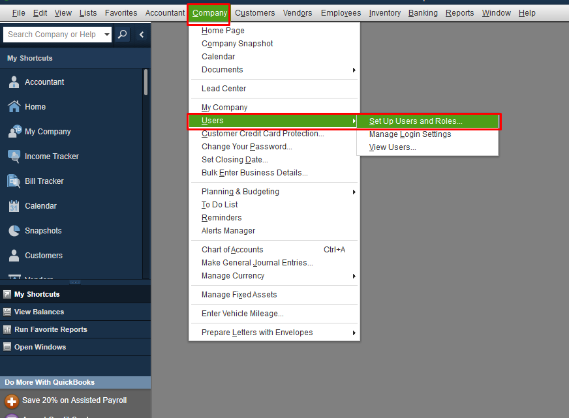Viewport: 569px width, 418px height.
Task: Open the Employees menu
Action: 341,13
